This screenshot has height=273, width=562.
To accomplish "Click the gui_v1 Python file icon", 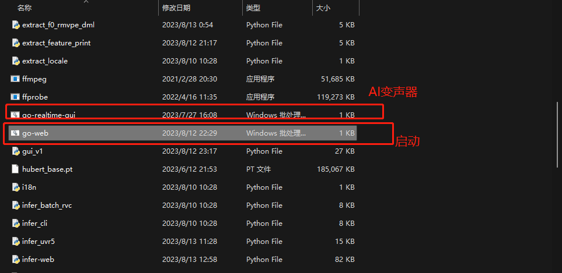I will (15, 151).
